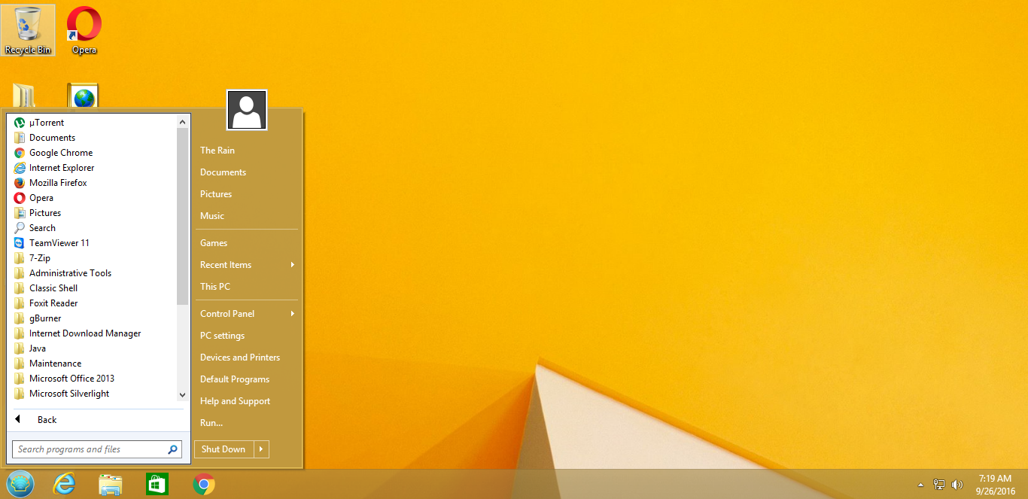
Task: Click programs list scrollbar up arrow
Action: click(x=182, y=122)
